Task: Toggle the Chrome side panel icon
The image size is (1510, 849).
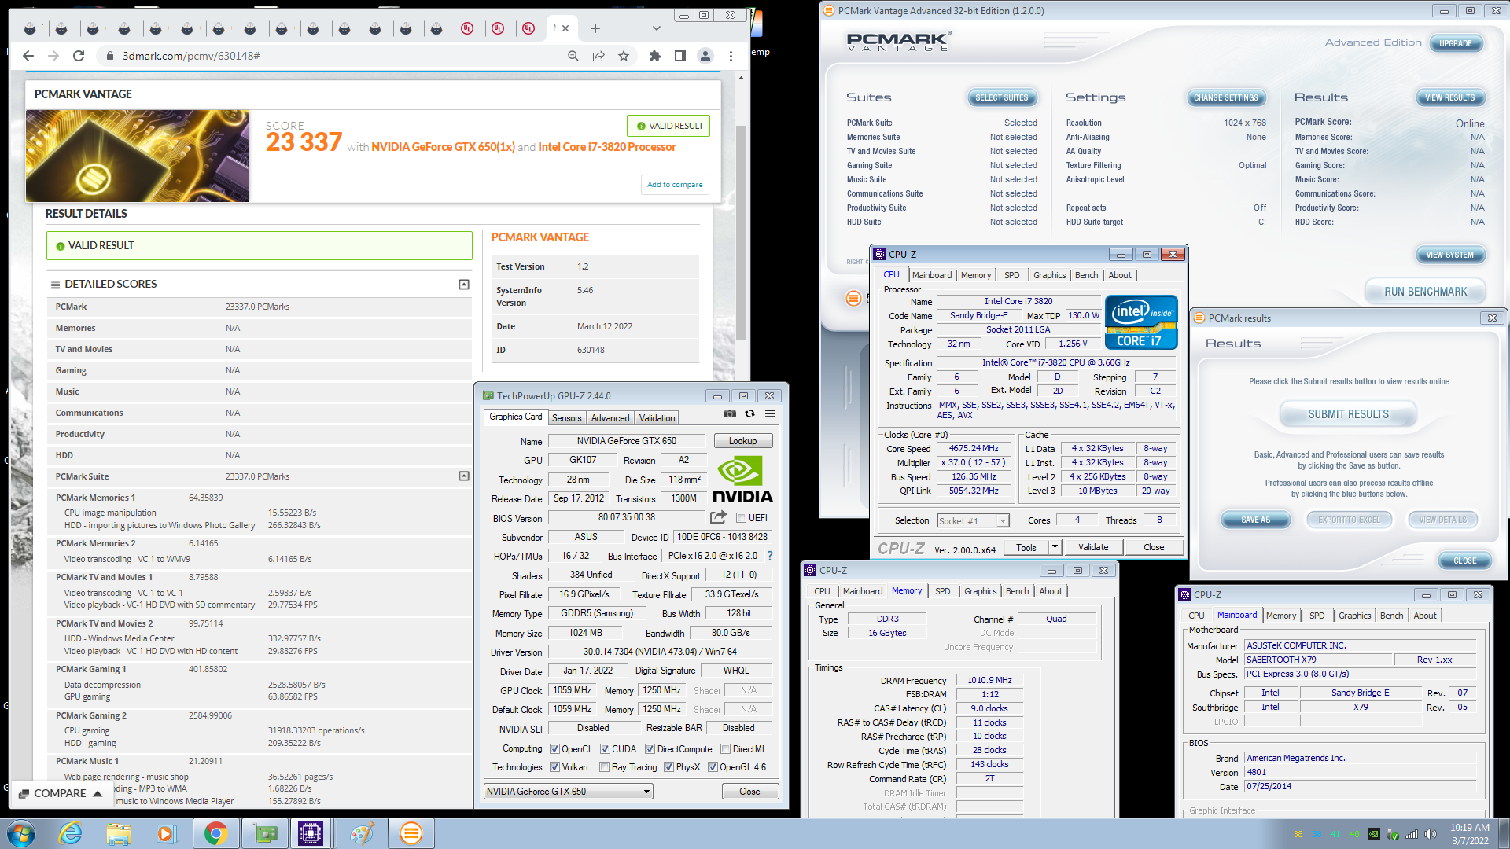Action: 680,56
